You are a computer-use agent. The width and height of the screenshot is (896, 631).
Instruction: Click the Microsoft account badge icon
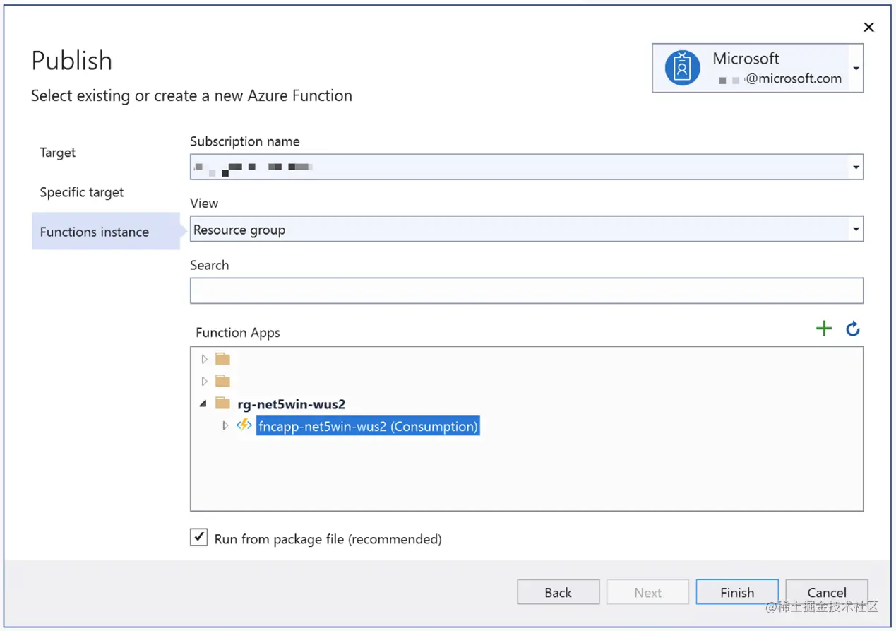[682, 68]
